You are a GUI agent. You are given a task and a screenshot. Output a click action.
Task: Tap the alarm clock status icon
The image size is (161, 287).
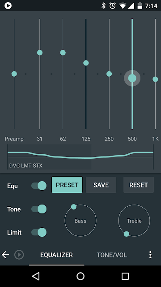tap(112, 6)
